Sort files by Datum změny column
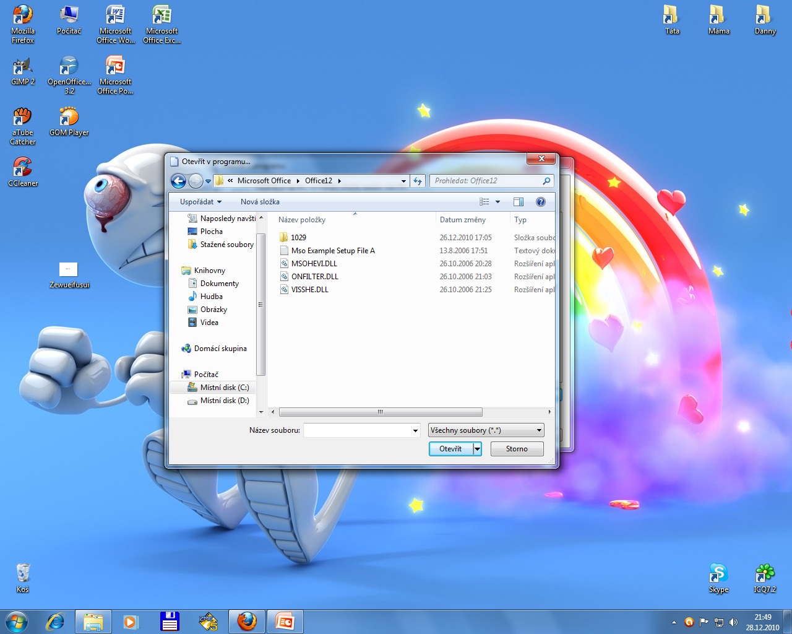 point(463,220)
